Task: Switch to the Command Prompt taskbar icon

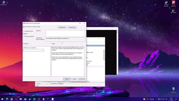Action: (x=48, y=99)
